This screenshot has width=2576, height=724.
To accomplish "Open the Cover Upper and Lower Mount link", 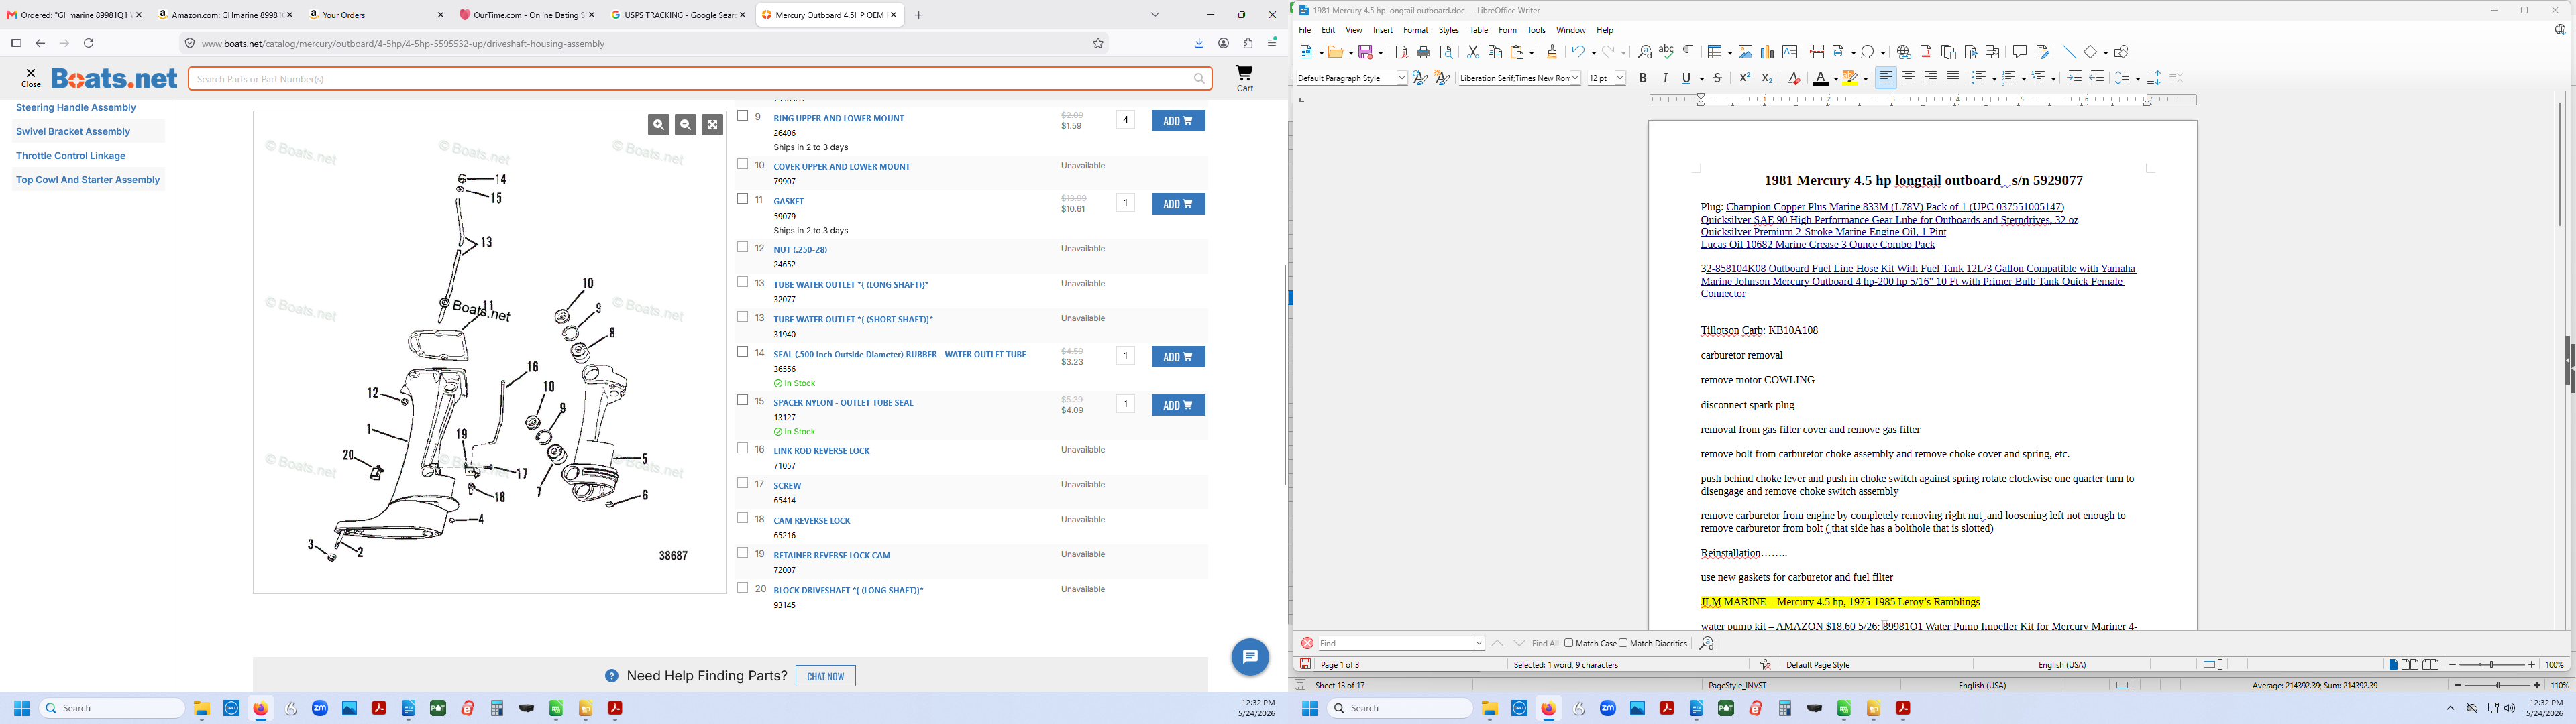I will 841,167.
